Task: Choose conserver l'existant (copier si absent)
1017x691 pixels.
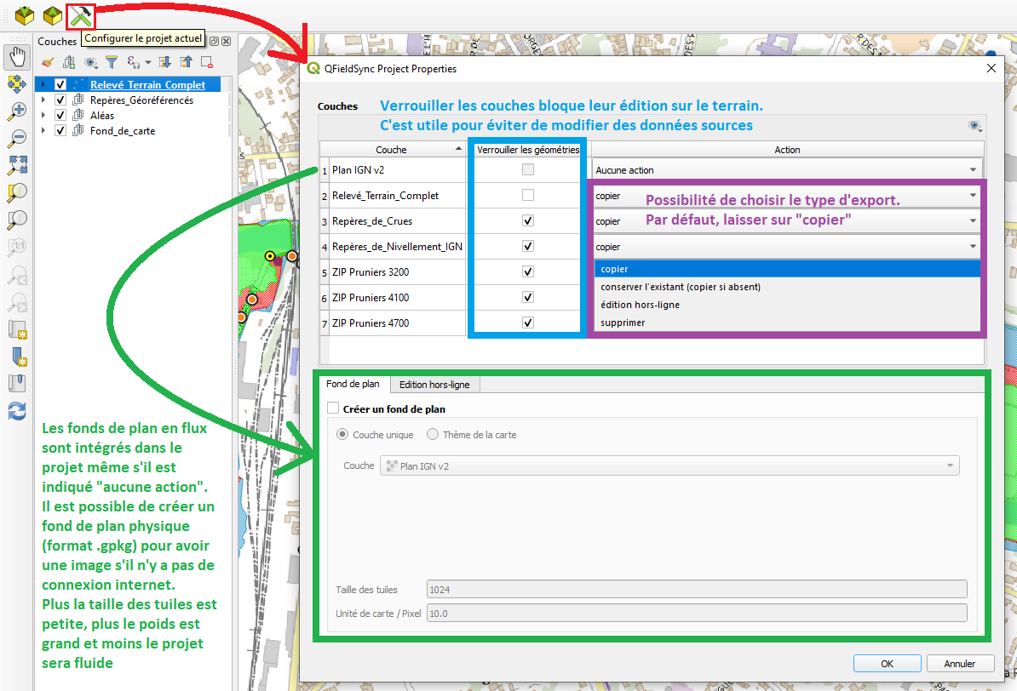Action: point(787,287)
